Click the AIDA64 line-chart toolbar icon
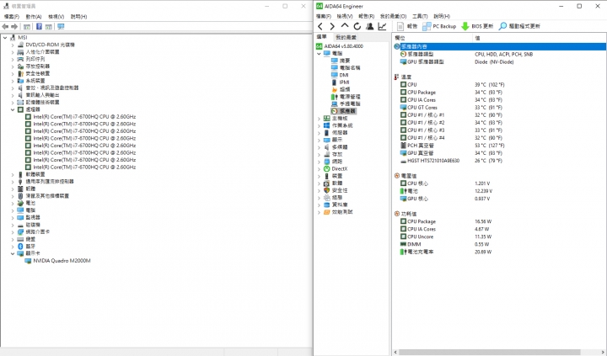The width and height of the screenshot is (607, 356). coord(382,26)
